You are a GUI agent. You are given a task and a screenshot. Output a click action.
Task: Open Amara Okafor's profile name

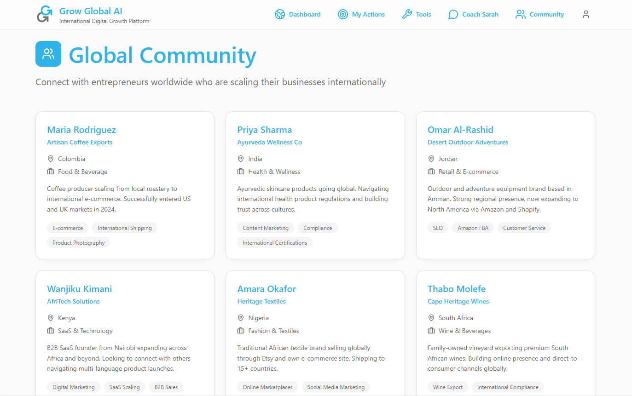pos(267,289)
